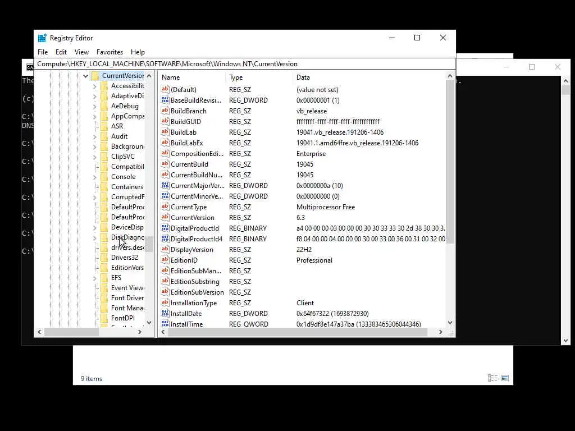
Task: Select the CompositionEdition value icon
Action: tap(165, 153)
